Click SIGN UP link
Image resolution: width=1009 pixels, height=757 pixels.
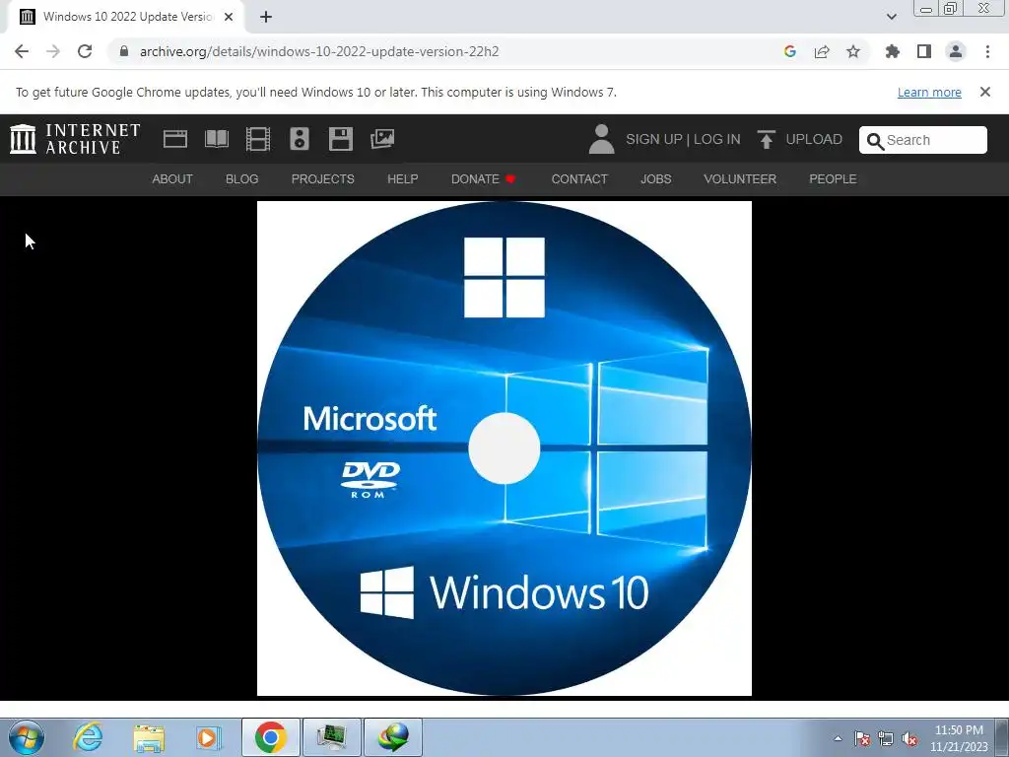[654, 139]
